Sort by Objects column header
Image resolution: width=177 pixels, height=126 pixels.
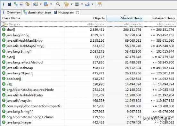pos(99,18)
